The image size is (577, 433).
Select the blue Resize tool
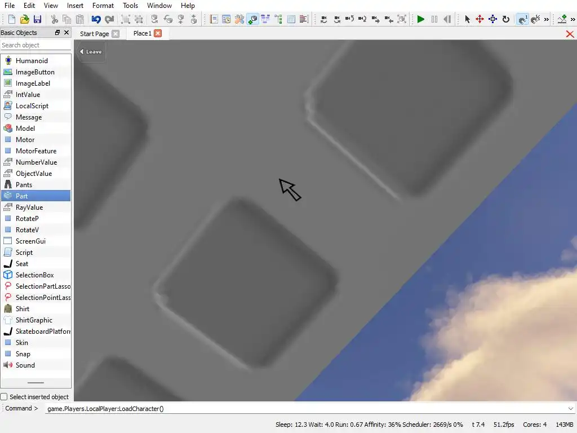492,19
